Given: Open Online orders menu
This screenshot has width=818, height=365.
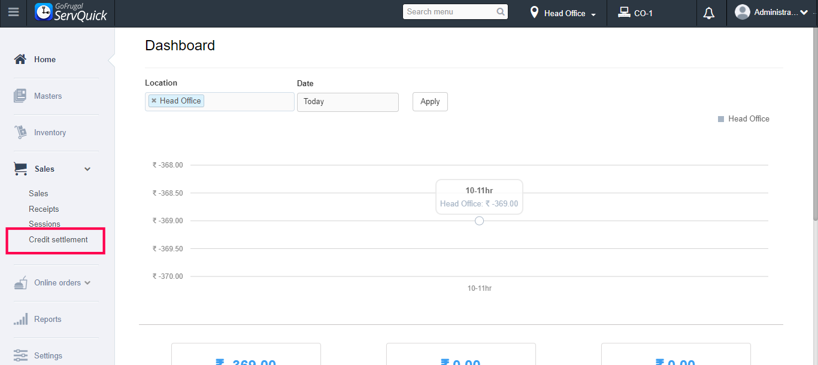Looking at the screenshot, I should pyautogui.click(x=57, y=282).
